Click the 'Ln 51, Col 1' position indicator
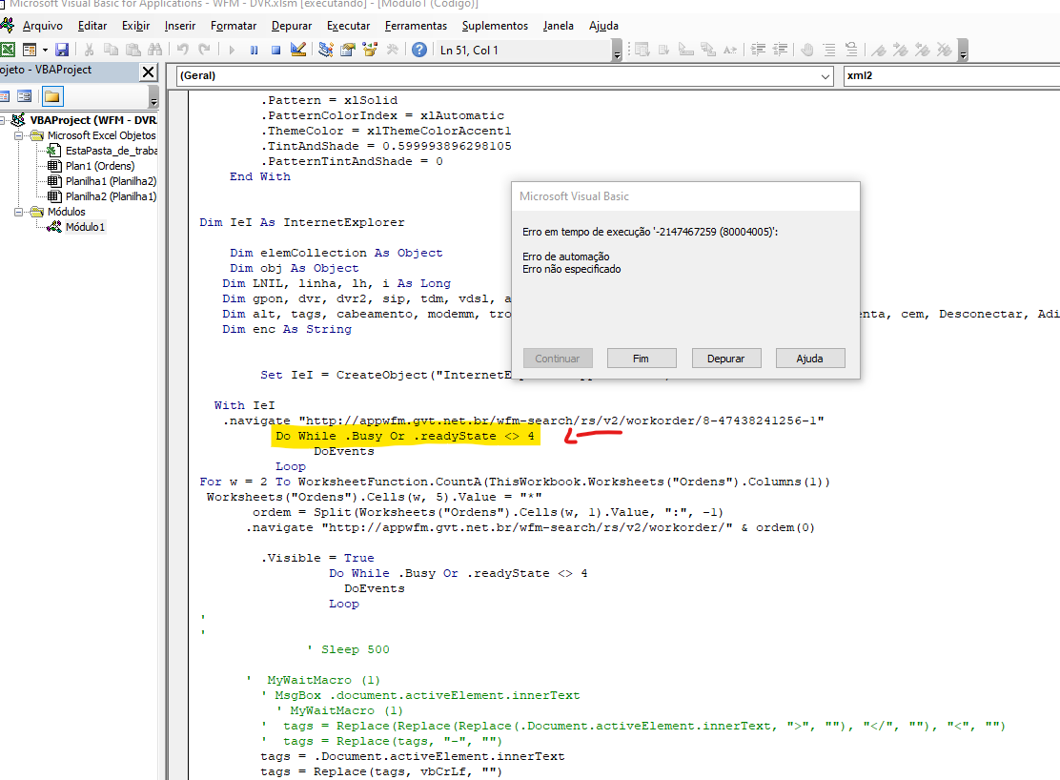 pyautogui.click(x=469, y=50)
